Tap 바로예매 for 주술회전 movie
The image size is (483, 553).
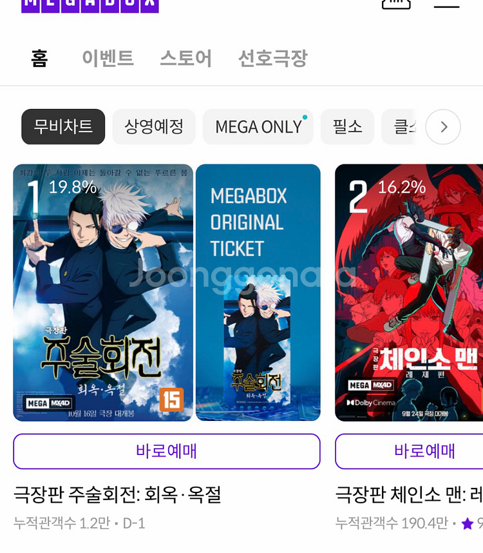[167, 451]
